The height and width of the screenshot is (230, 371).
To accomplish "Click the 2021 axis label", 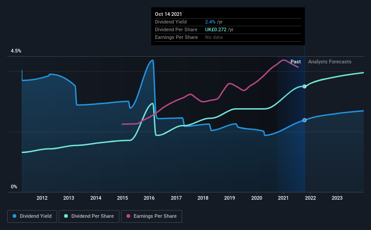I will pyautogui.click(x=283, y=198).
